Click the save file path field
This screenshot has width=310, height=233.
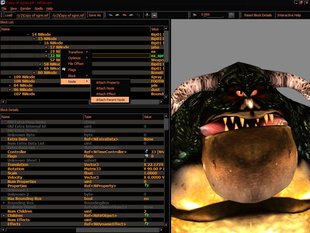point(69,15)
